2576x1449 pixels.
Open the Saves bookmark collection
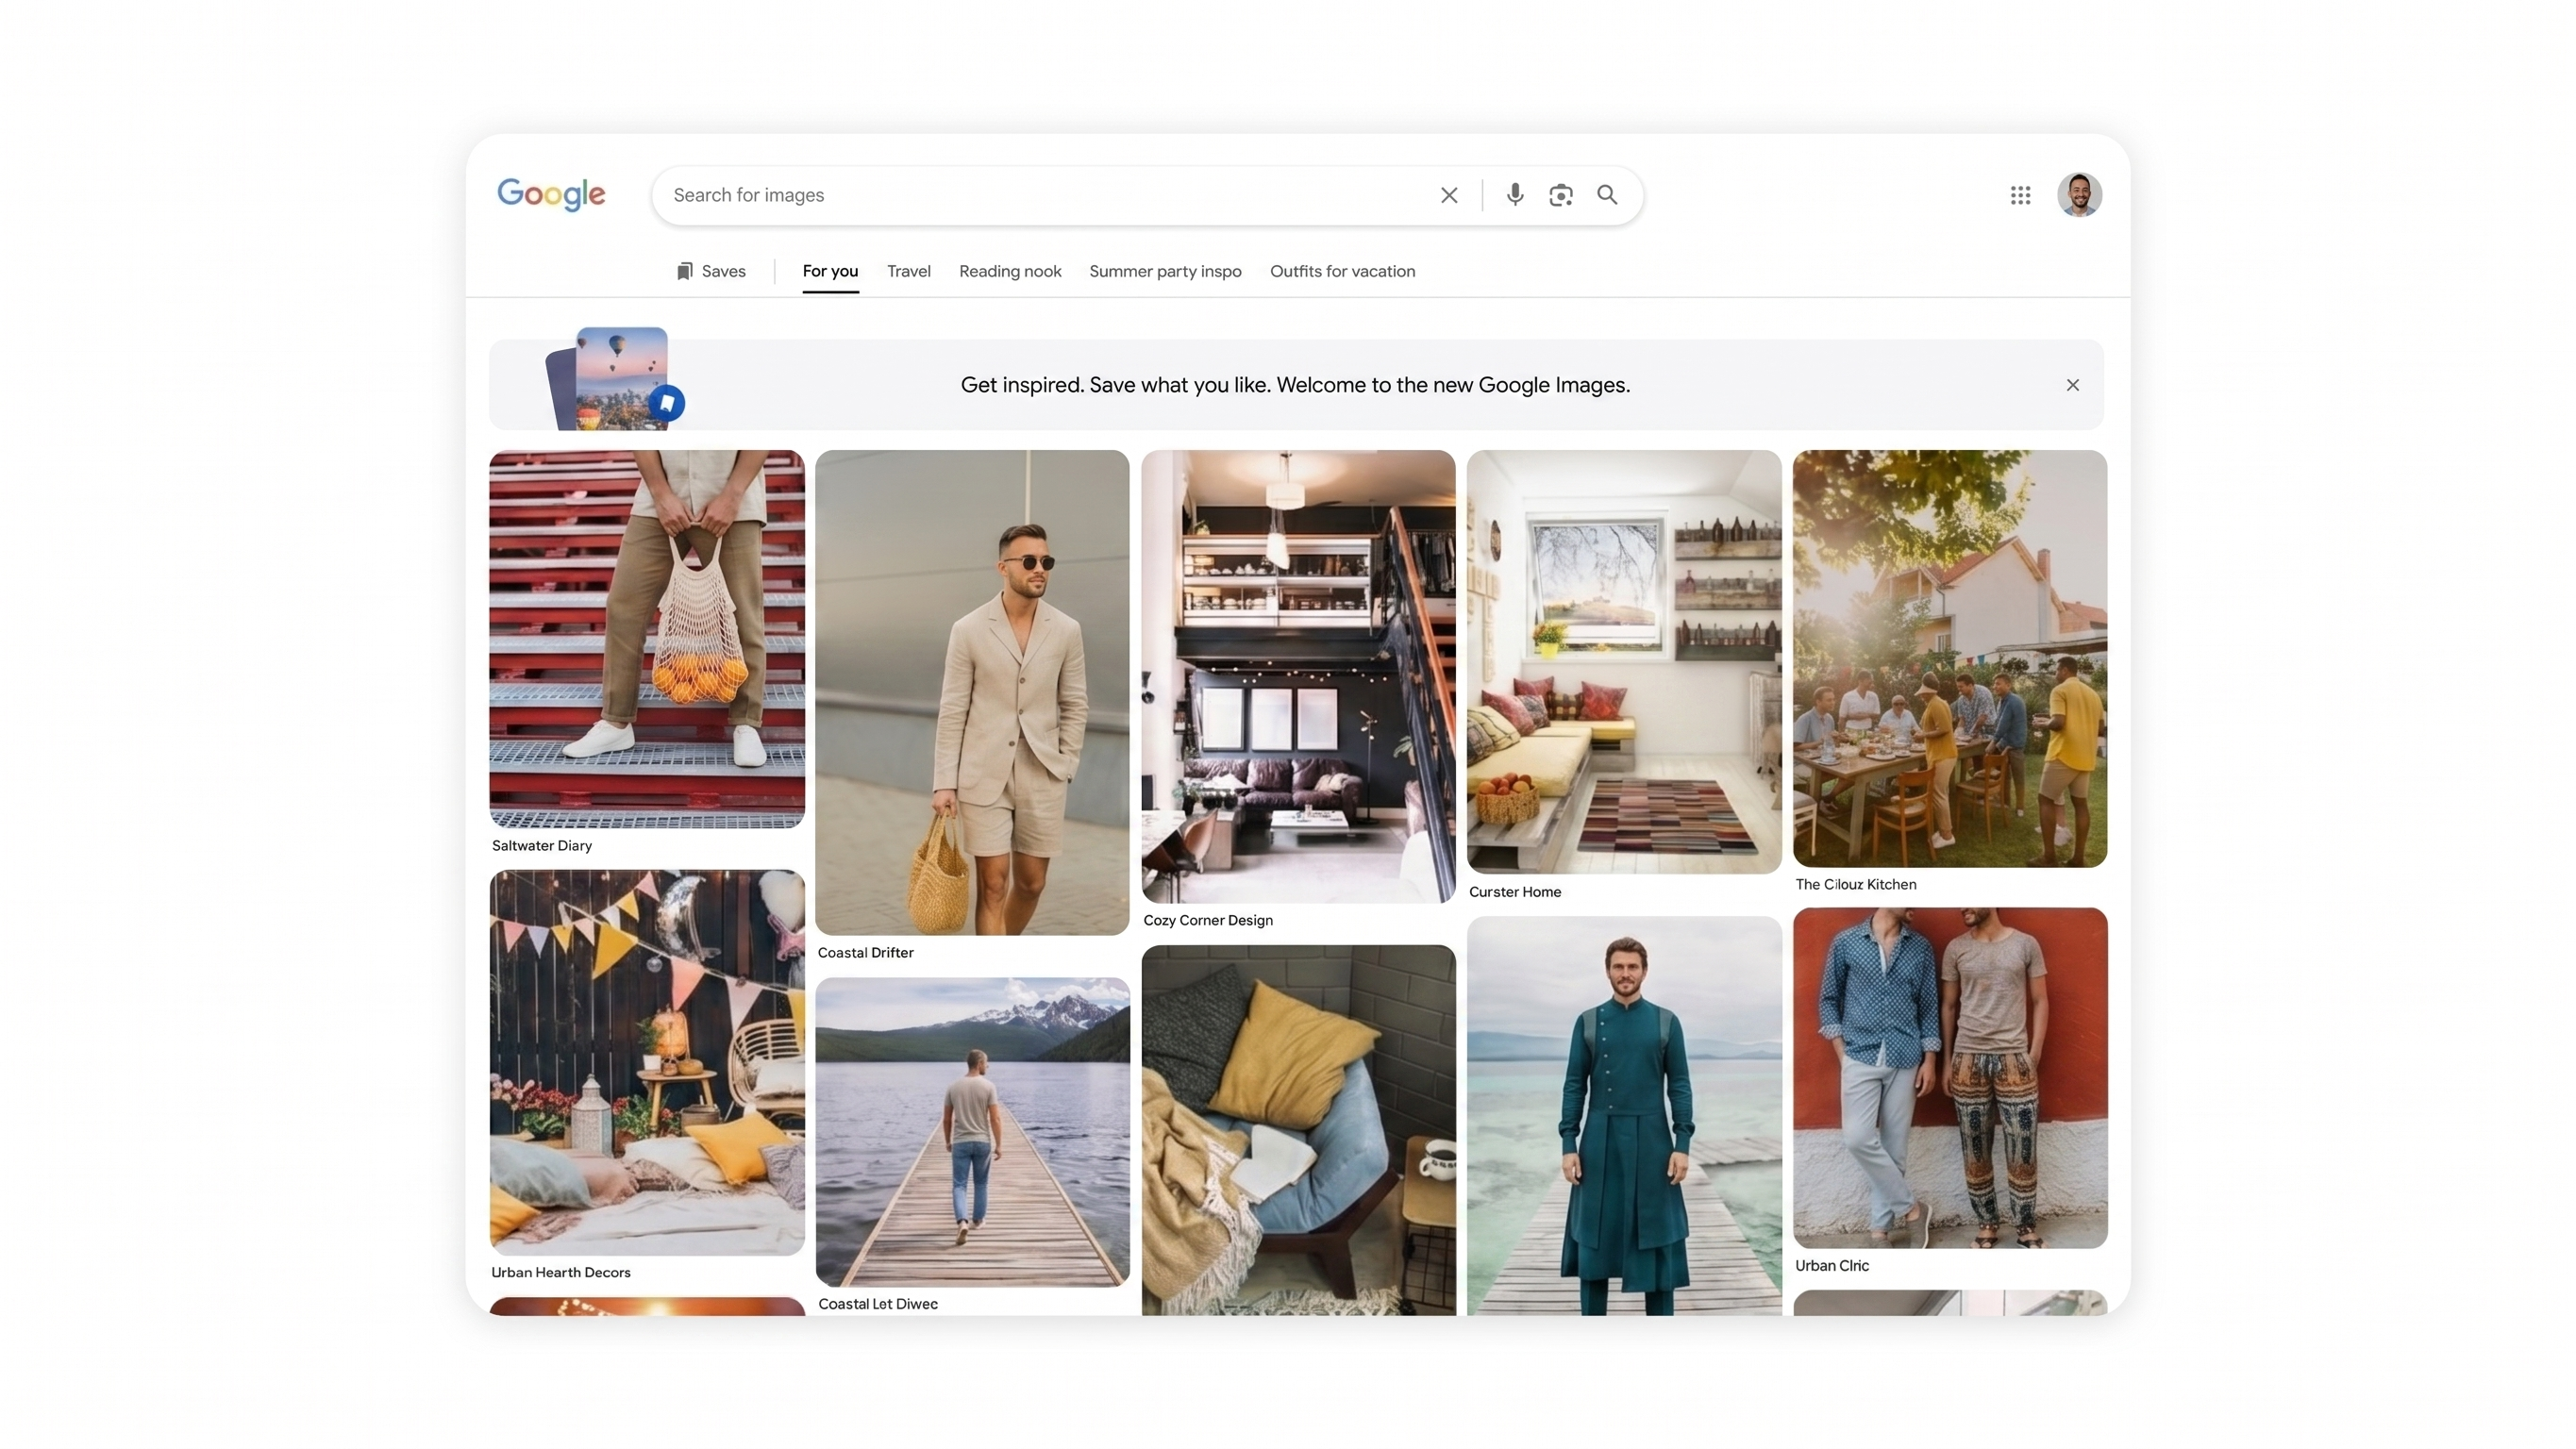tap(711, 271)
